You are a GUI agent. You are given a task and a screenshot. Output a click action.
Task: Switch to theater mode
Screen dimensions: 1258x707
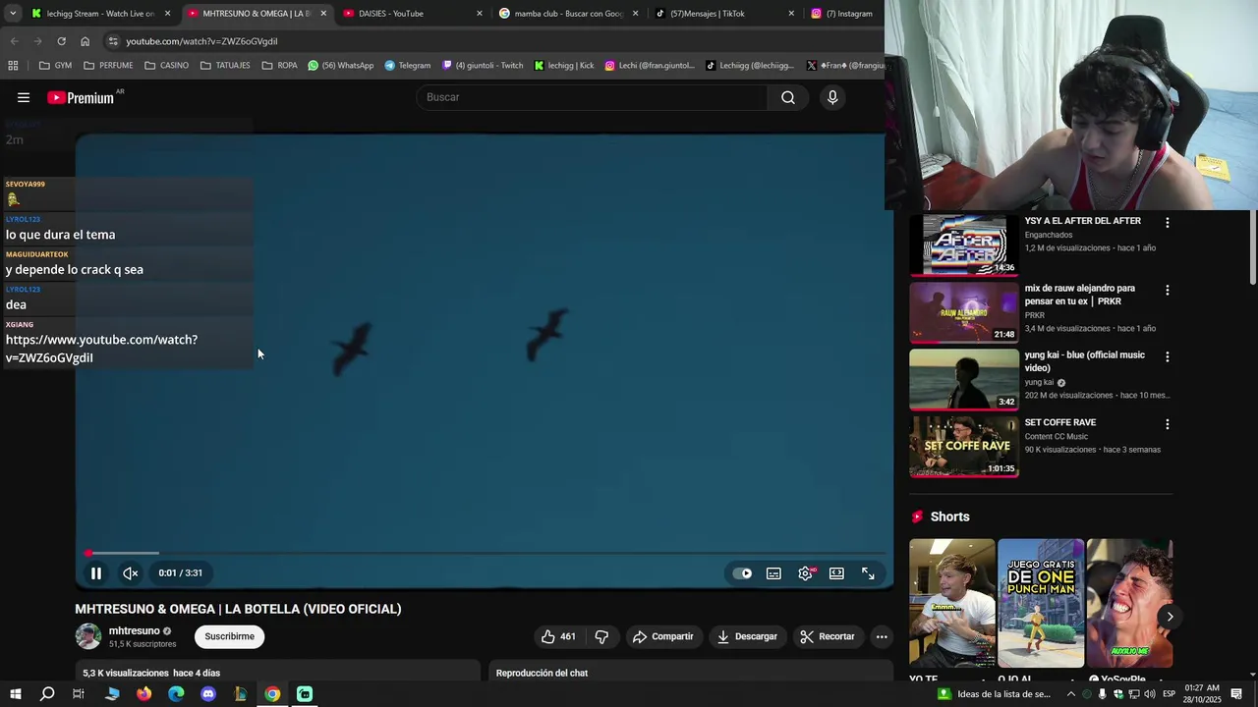tap(836, 573)
